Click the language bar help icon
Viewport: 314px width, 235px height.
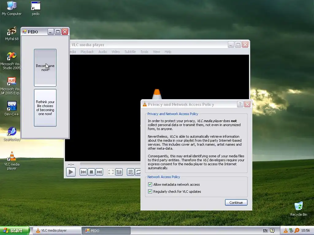pos(272,230)
